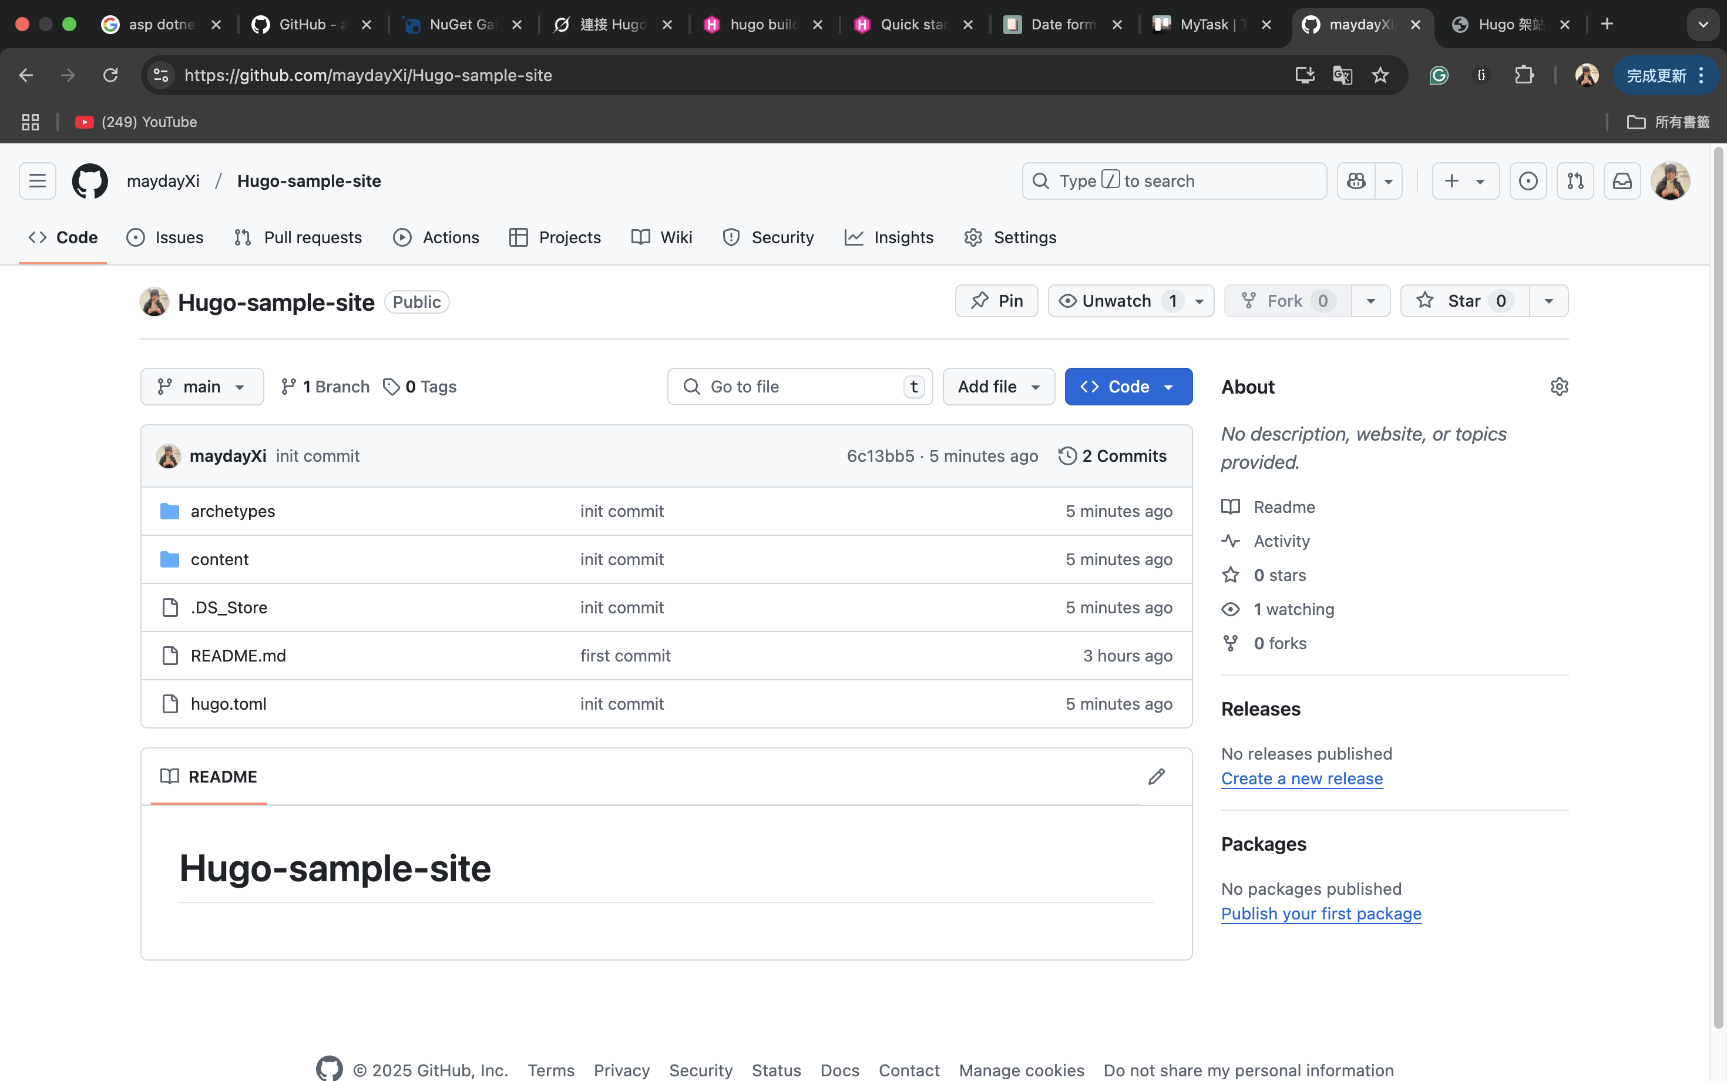Focus the Go to file search field

(800, 387)
